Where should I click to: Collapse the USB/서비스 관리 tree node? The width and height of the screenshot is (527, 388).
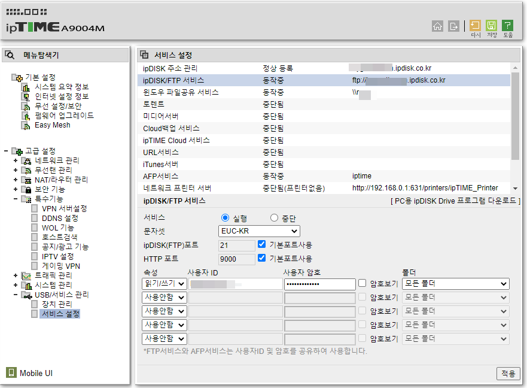16,295
